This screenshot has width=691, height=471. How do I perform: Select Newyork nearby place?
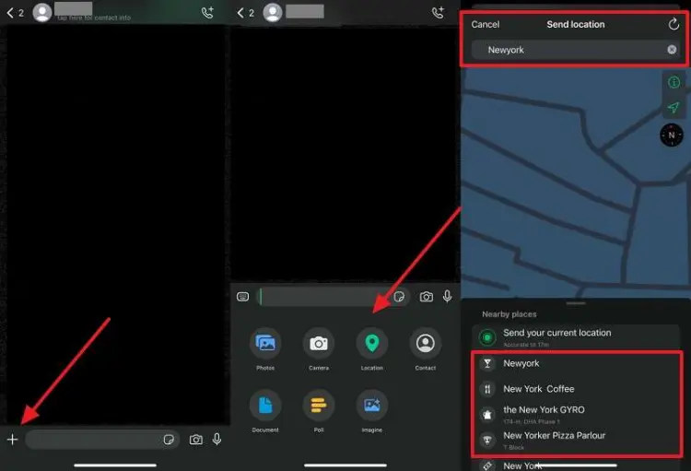tap(577, 364)
